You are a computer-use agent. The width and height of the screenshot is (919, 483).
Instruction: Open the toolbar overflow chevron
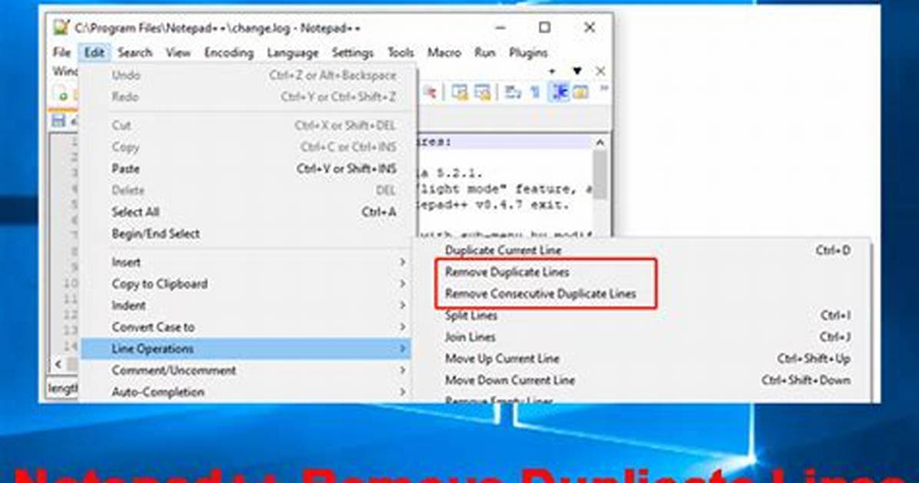(x=604, y=89)
